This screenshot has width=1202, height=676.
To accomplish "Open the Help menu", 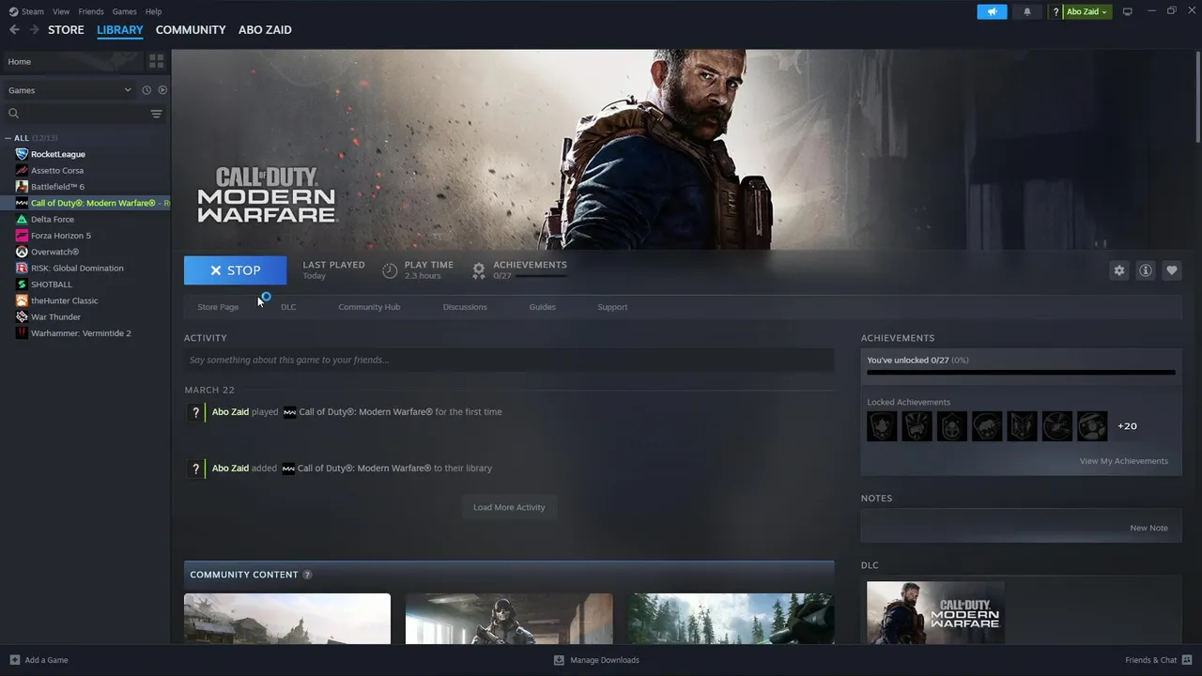I will tap(153, 11).
